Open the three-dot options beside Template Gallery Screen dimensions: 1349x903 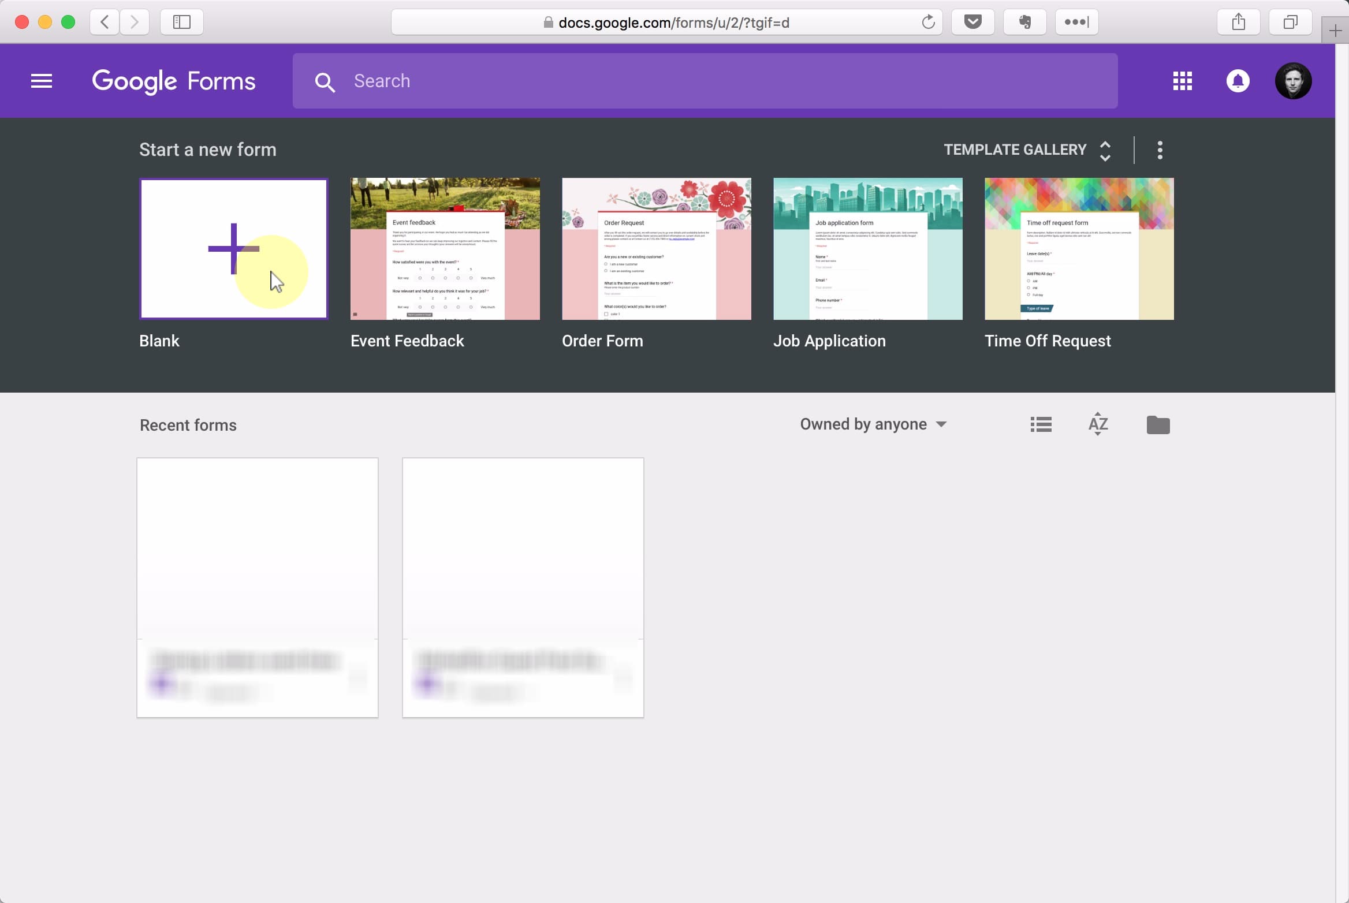coord(1160,150)
